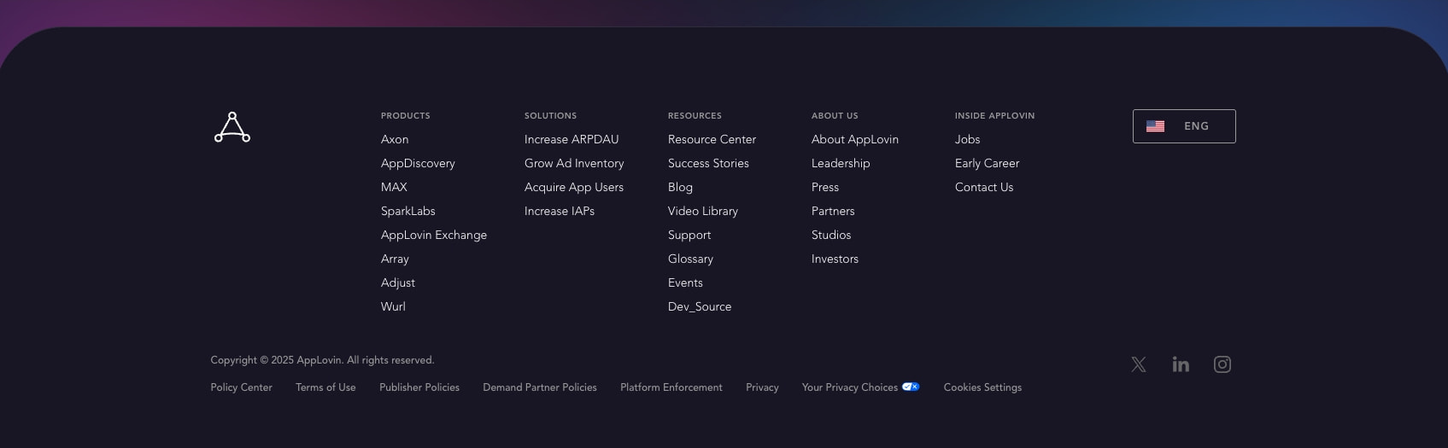Screen dimensions: 1448x448
Task: Click the SOLUTIONS column heading
Action: [550, 115]
